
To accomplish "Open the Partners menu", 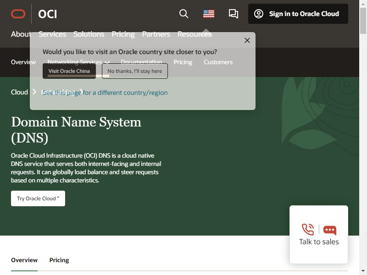I will click(156, 34).
